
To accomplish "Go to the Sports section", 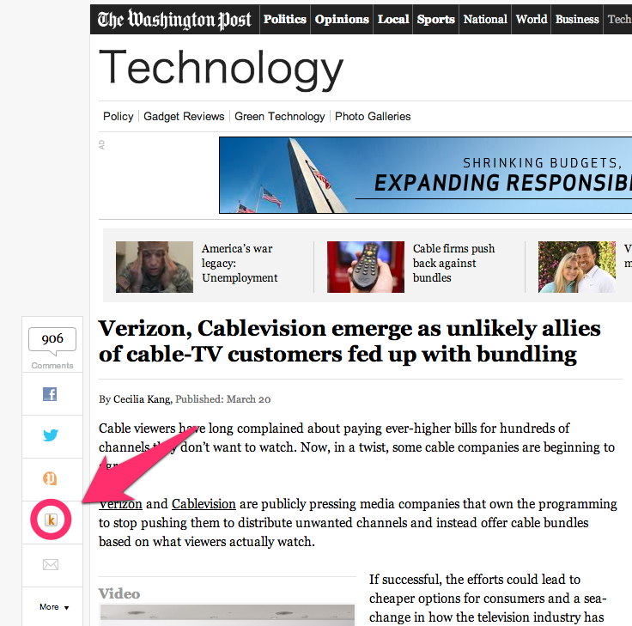I will click(435, 20).
